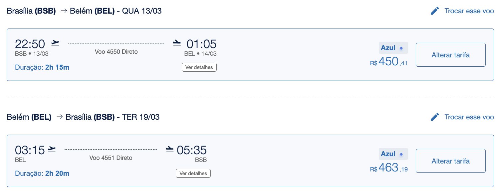Click Alterar tarifa on flight 4551
The width and height of the screenshot is (500, 193).
pos(451,161)
